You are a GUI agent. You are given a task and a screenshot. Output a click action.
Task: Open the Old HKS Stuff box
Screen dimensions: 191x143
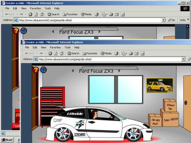point(155,120)
